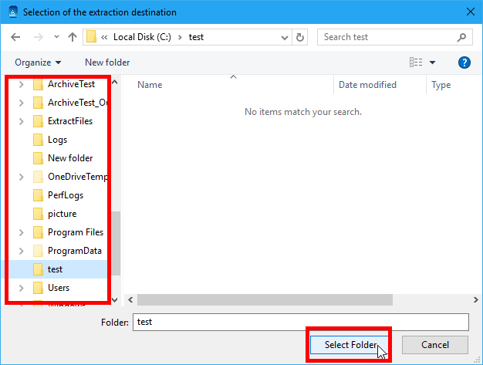This screenshot has width=483, height=365.
Task: Expand the Users folder node
Action: [x=21, y=288]
